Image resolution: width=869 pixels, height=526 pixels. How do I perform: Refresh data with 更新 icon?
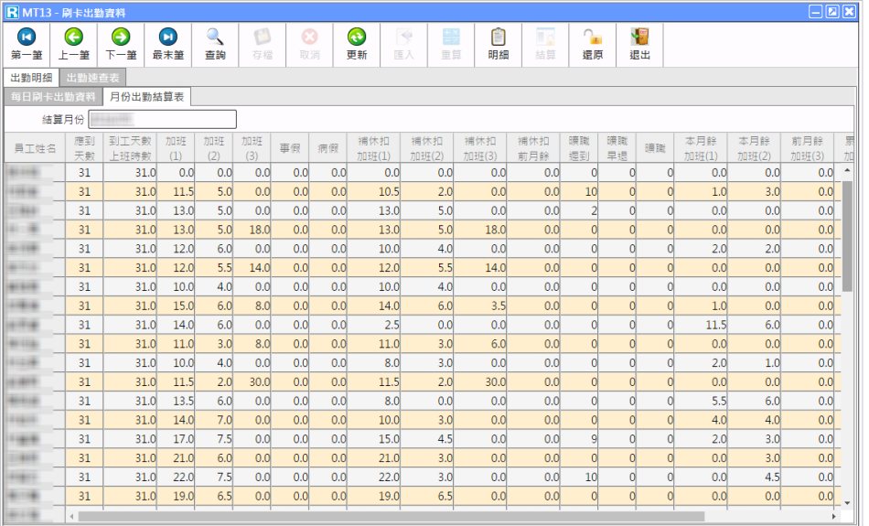click(357, 44)
